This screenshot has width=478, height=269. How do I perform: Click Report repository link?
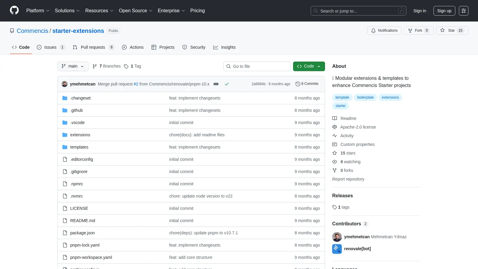click(x=348, y=179)
